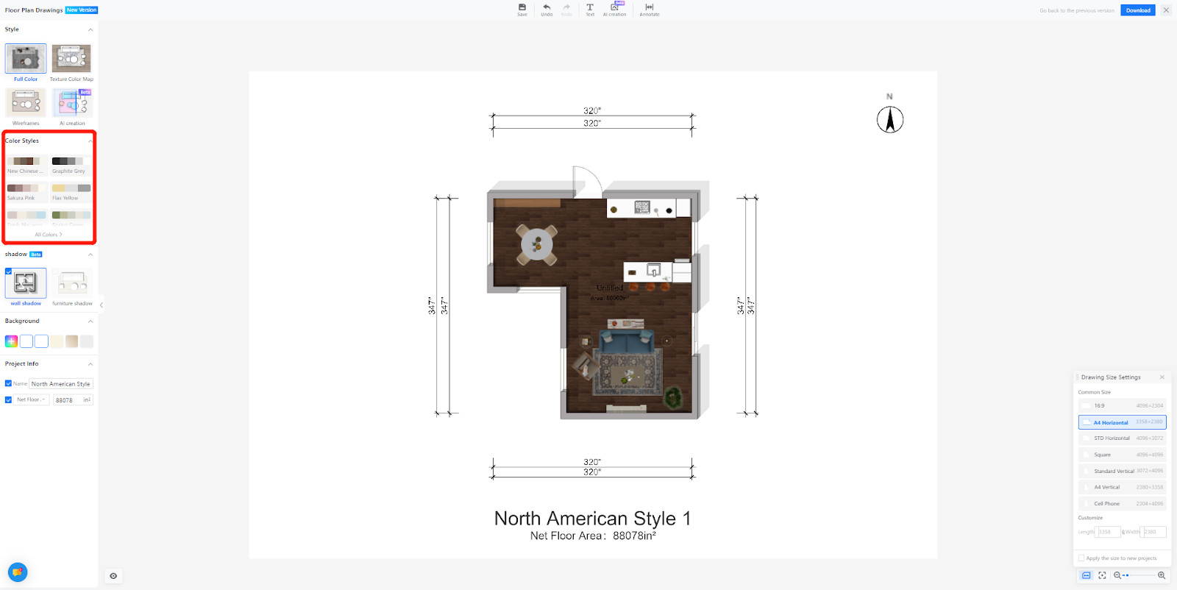Viewport: 1177px width, 590px height.
Task: Click the zoom in magnifier icon
Action: tap(1162, 575)
